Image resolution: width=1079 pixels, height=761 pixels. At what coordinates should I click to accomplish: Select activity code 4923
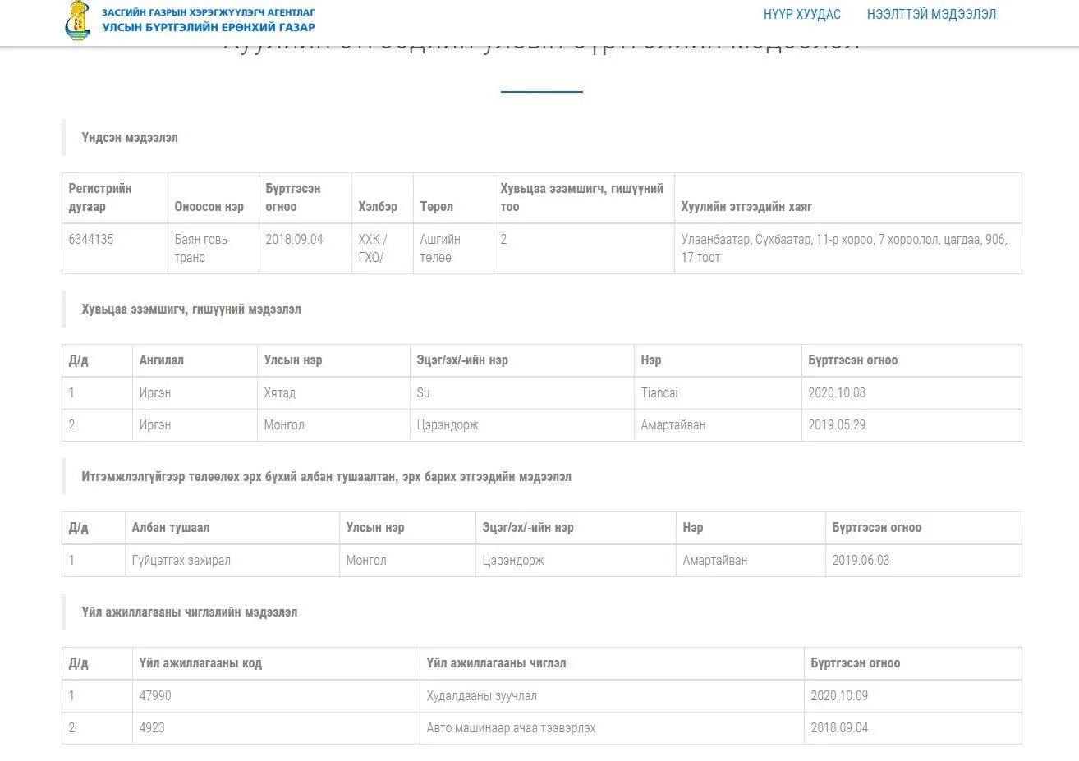click(152, 727)
